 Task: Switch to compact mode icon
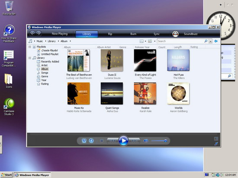click(216, 143)
